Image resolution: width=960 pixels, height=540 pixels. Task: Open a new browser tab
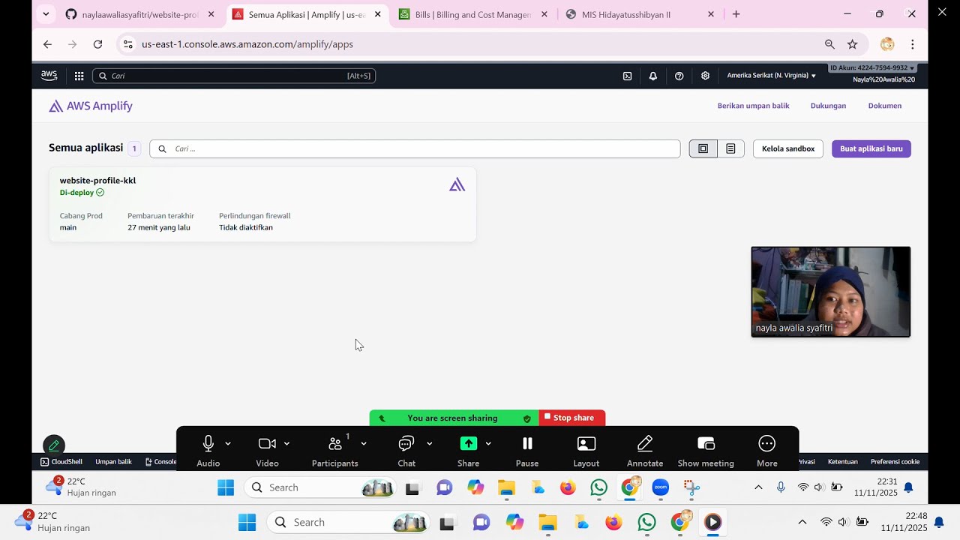point(736,14)
